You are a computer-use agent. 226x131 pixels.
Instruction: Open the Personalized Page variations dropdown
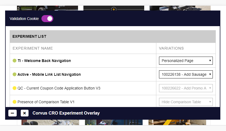pos(186,61)
